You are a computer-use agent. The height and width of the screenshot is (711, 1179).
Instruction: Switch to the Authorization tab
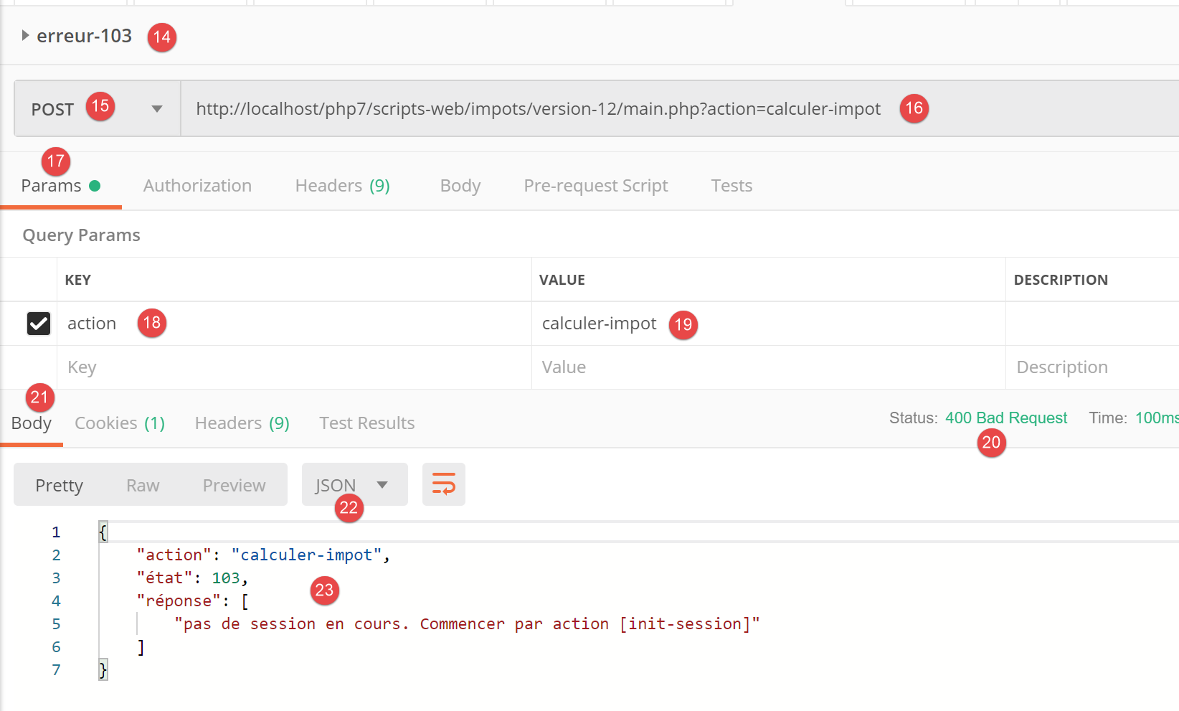click(197, 186)
